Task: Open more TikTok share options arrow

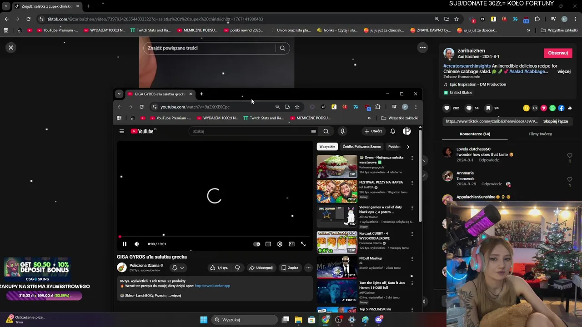Action: tap(570, 108)
